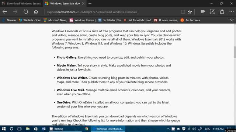The image size is (236, 132).
Task: Switch to the Download Windows Essenti tab
Action: click(21, 3)
